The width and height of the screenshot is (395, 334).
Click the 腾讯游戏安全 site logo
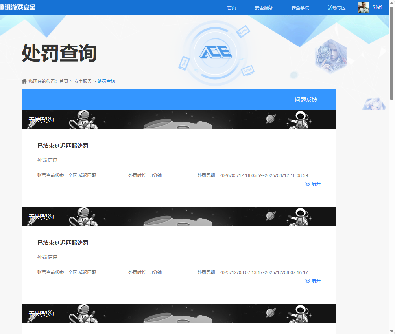pyautogui.click(x=18, y=7)
